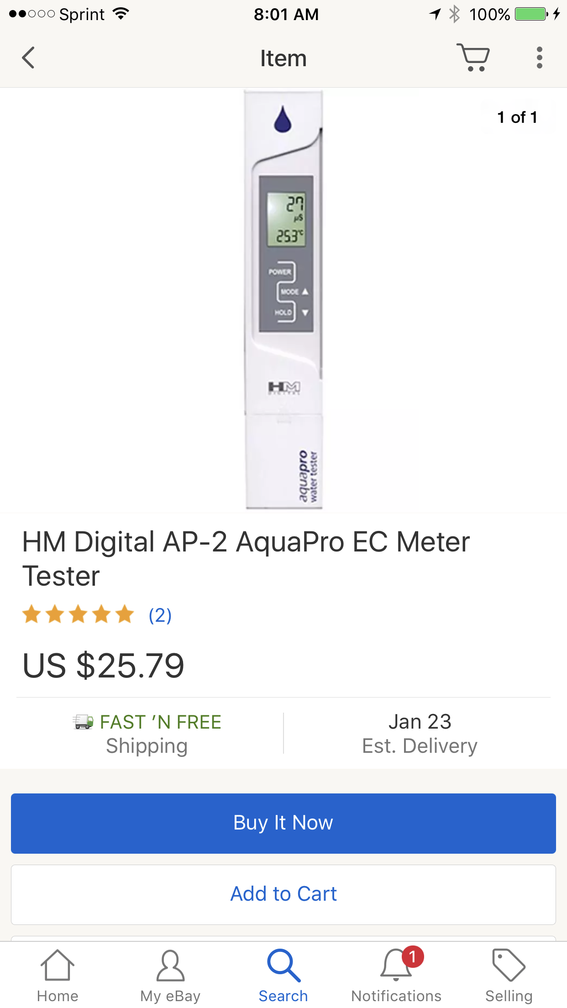The width and height of the screenshot is (567, 1008).
Task: Click the Buy It Now button
Action: click(283, 823)
